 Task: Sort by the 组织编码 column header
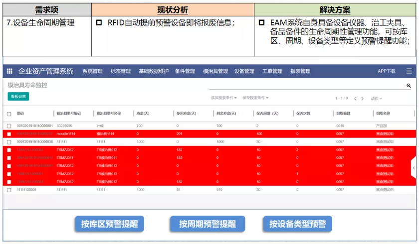coord(343,114)
